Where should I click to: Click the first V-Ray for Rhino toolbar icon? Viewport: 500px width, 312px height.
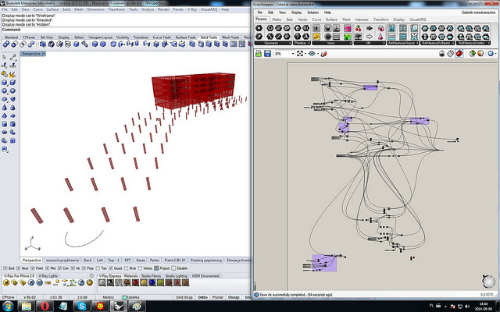(x=6, y=283)
